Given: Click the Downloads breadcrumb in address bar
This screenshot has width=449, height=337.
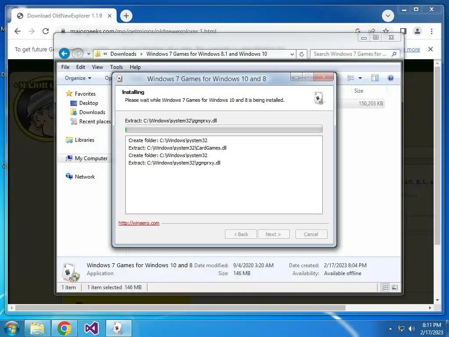Looking at the screenshot, I should point(123,54).
